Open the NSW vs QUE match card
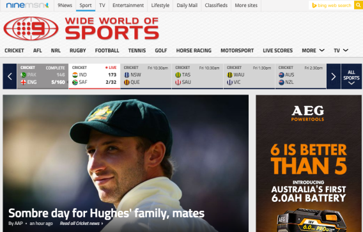This screenshot has width=363, height=232. pos(146,77)
